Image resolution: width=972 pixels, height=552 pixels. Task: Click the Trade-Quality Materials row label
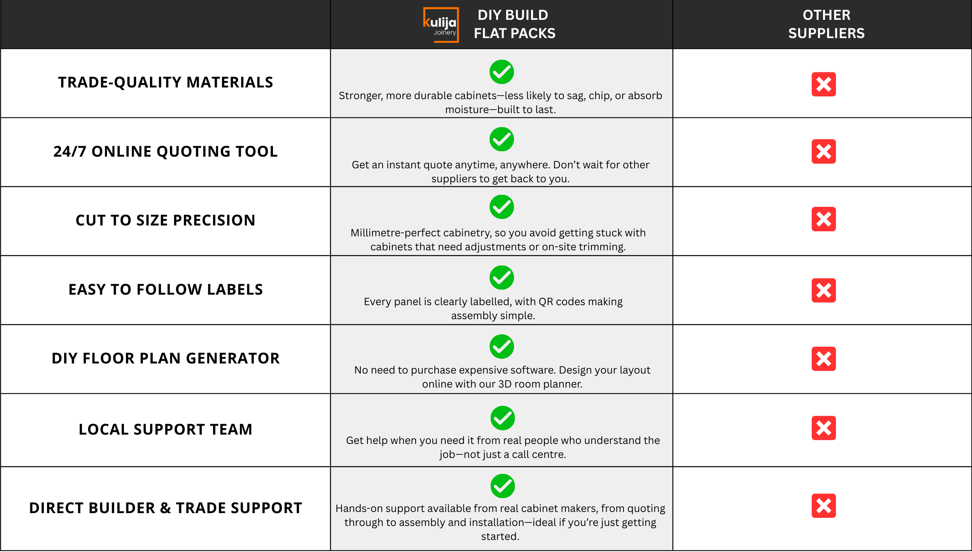point(166,82)
